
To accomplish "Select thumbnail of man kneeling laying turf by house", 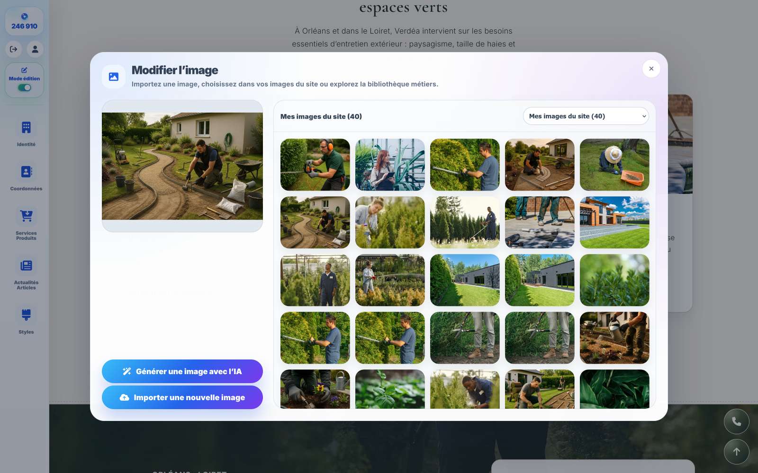I will (540, 389).
